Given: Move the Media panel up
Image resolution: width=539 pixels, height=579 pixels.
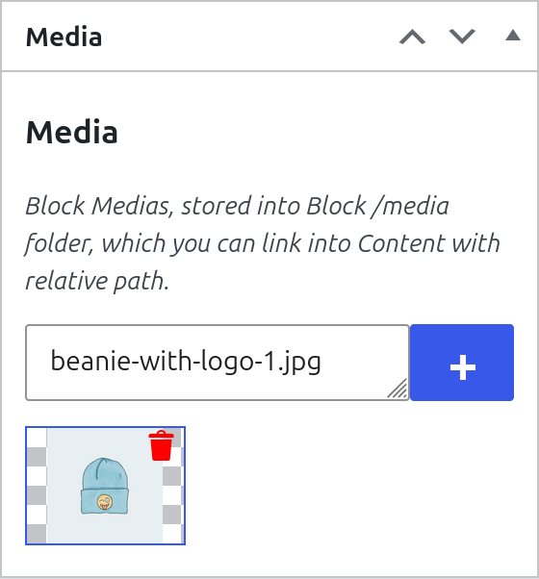Looking at the screenshot, I should pos(412,37).
